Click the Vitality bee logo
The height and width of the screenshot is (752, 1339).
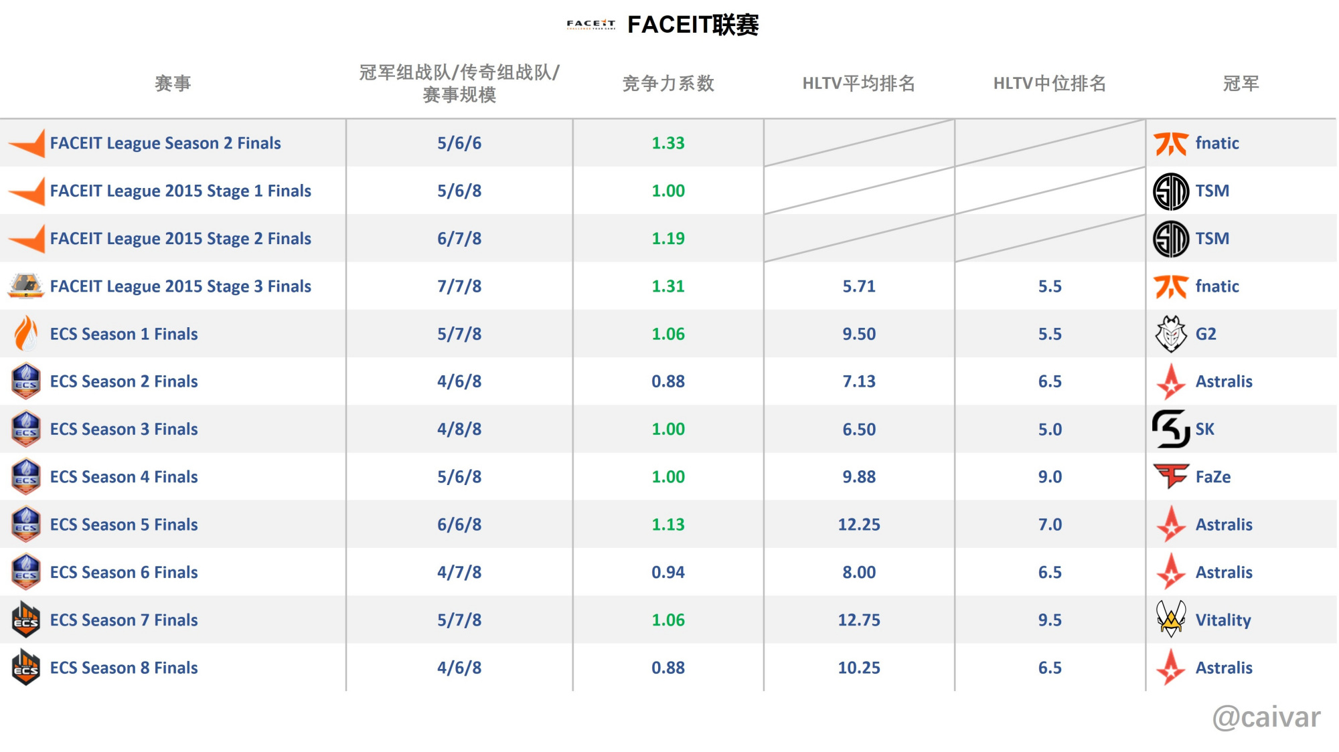tap(1171, 620)
